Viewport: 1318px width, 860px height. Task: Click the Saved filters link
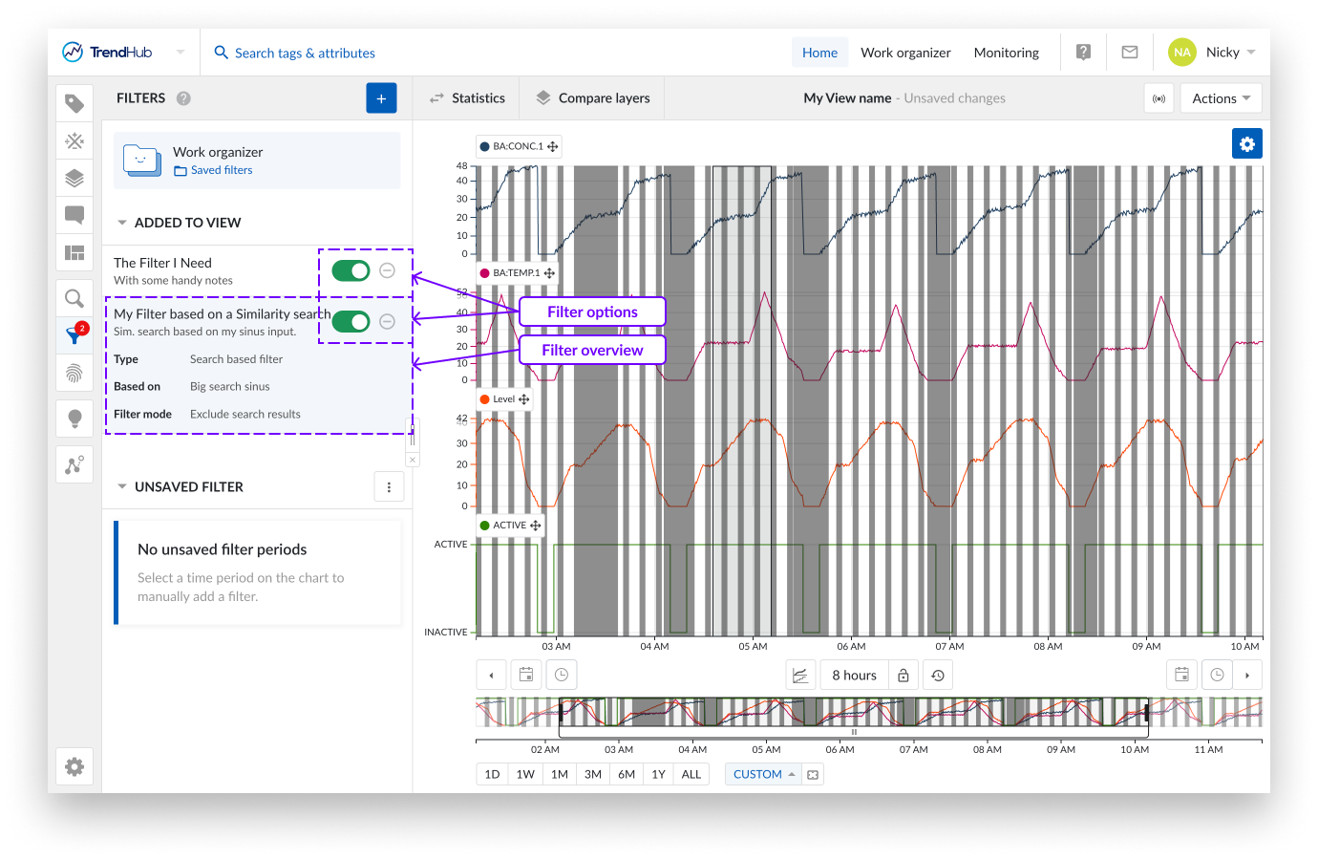[221, 170]
